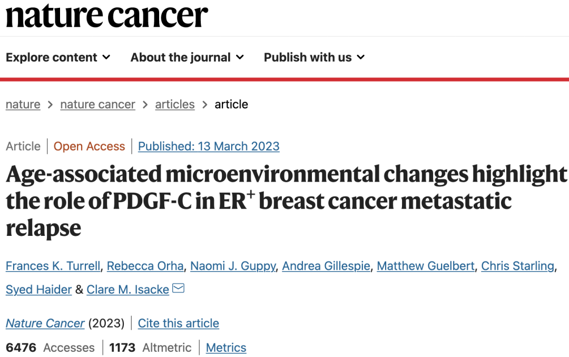
Task: Select author Rebecca Orha
Action: (x=145, y=266)
